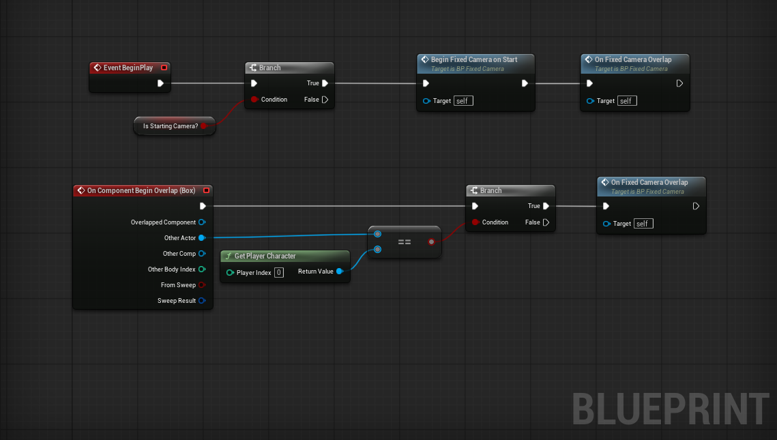Click the Is Starting Camera? variable pin
Screen dimensions: 777x440
[x=203, y=126]
